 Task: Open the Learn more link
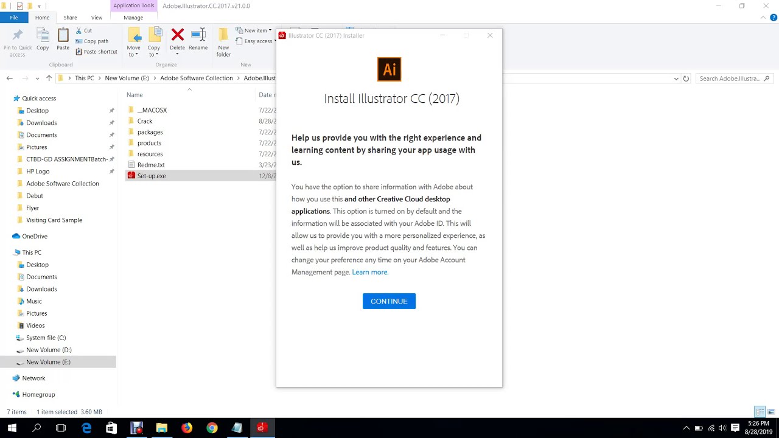tap(369, 272)
